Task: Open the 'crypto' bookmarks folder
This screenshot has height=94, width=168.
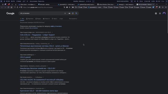Action: (136, 7)
